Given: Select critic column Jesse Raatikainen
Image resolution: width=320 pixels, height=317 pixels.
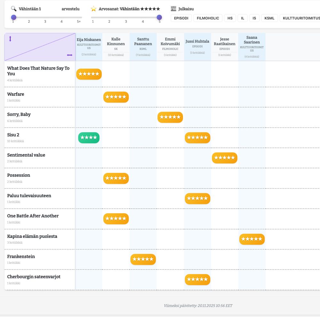Looking at the screenshot, I should (x=225, y=47).
